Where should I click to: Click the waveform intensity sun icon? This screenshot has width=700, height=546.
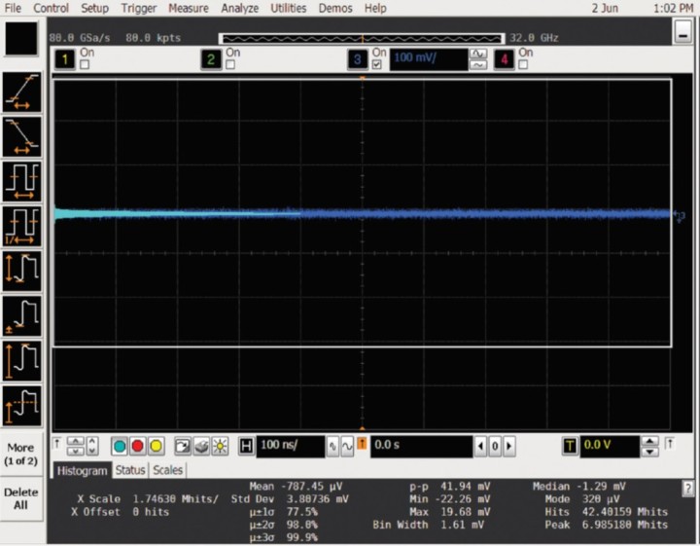220,446
